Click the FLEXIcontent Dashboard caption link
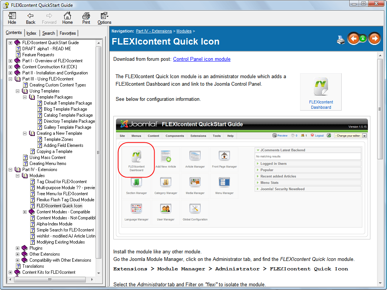 tap(321, 105)
